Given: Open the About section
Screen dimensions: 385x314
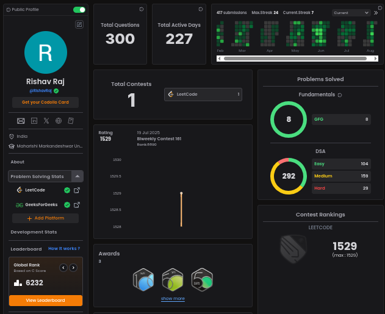Looking at the screenshot, I should pyautogui.click(x=18, y=162).
